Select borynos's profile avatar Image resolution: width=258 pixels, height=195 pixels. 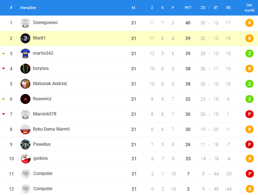(25, 68)
